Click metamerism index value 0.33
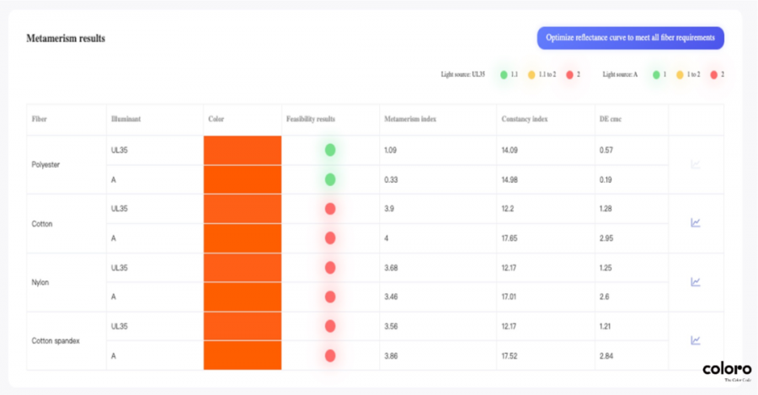The image size is (758, 395). 391,180
